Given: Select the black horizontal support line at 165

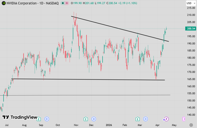Looking at the screenshot, I should click(x=88, y=79).
